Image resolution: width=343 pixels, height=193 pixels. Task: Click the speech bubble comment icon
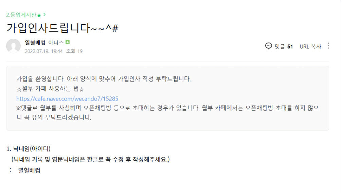click(269, 46)
